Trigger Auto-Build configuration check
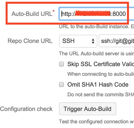 87,109
